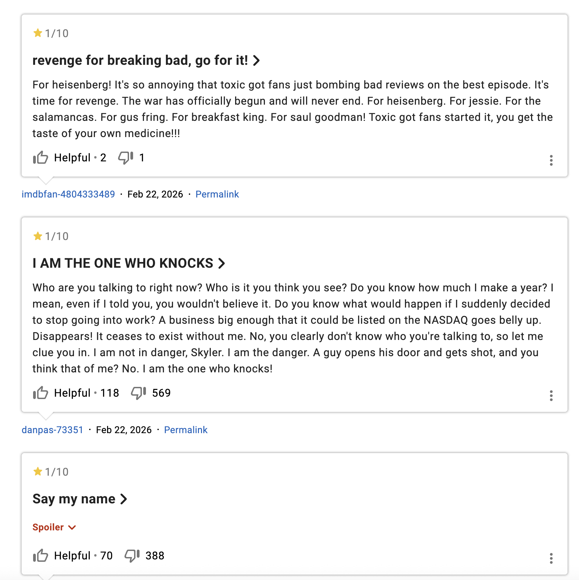Open more options for imdbfan-4804333489's review

[x=551, y=160]
